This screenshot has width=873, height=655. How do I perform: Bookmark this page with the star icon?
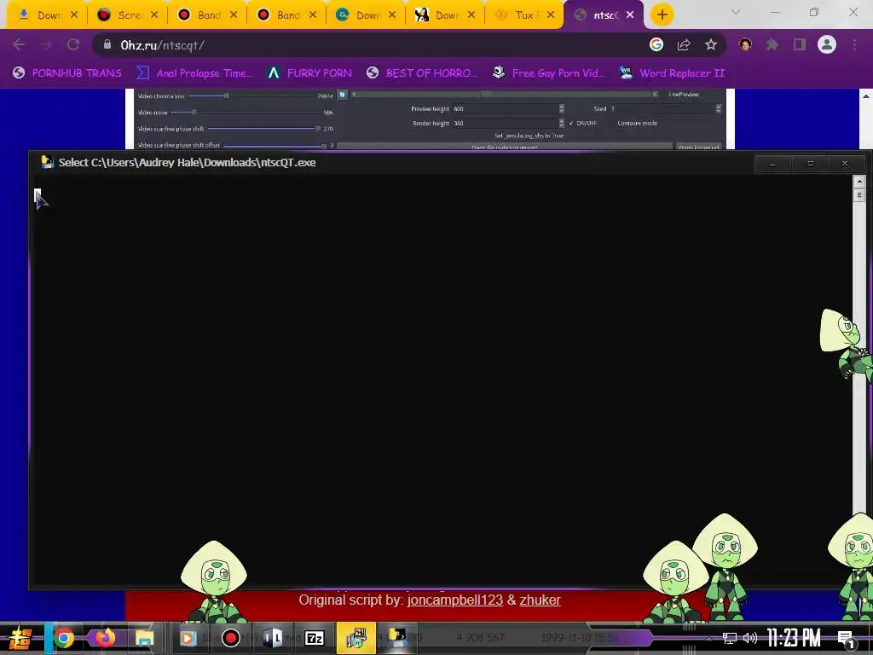[711, 44]
